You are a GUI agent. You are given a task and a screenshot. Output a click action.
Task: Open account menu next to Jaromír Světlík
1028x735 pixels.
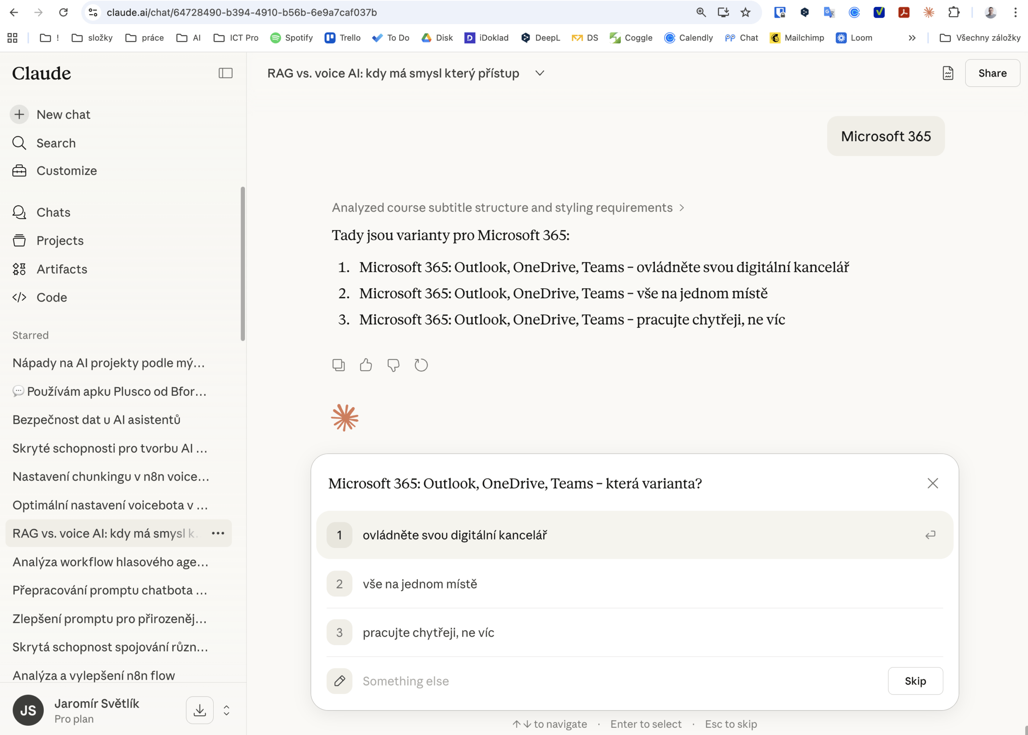226,710
